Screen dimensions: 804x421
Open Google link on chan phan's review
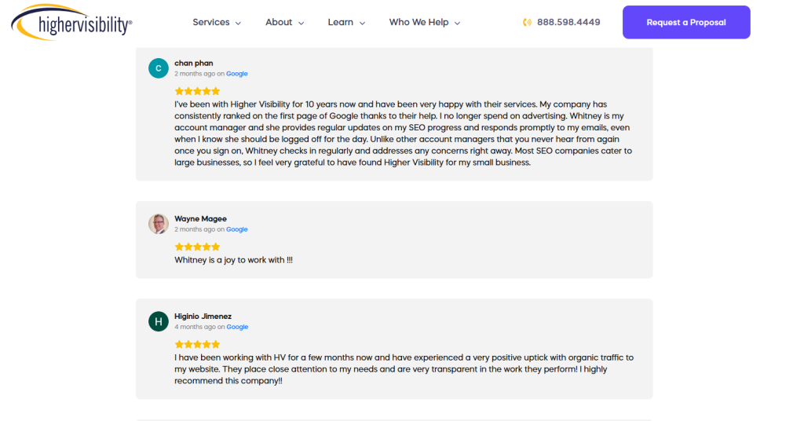(x=237, y=74)
